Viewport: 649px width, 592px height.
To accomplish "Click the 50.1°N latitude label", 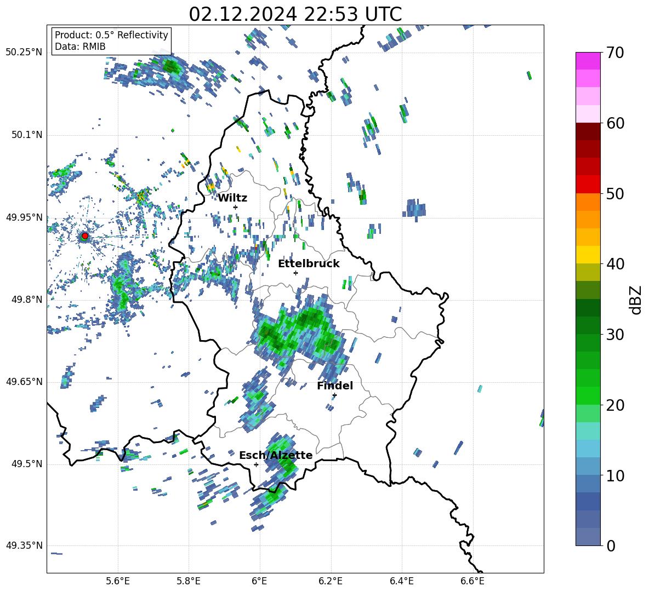I will pyautogui.click(x=26, y=135).
